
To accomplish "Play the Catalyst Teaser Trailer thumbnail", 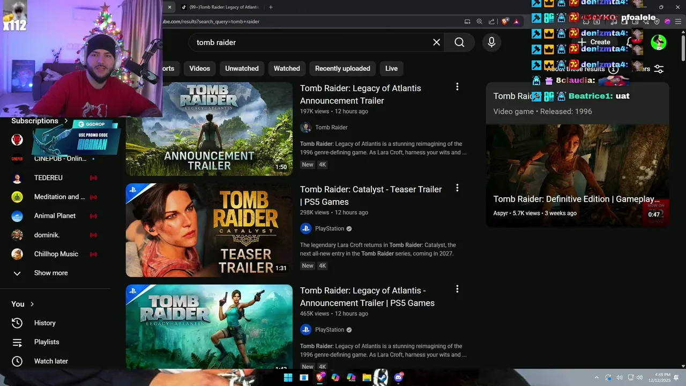I will 209,230.
